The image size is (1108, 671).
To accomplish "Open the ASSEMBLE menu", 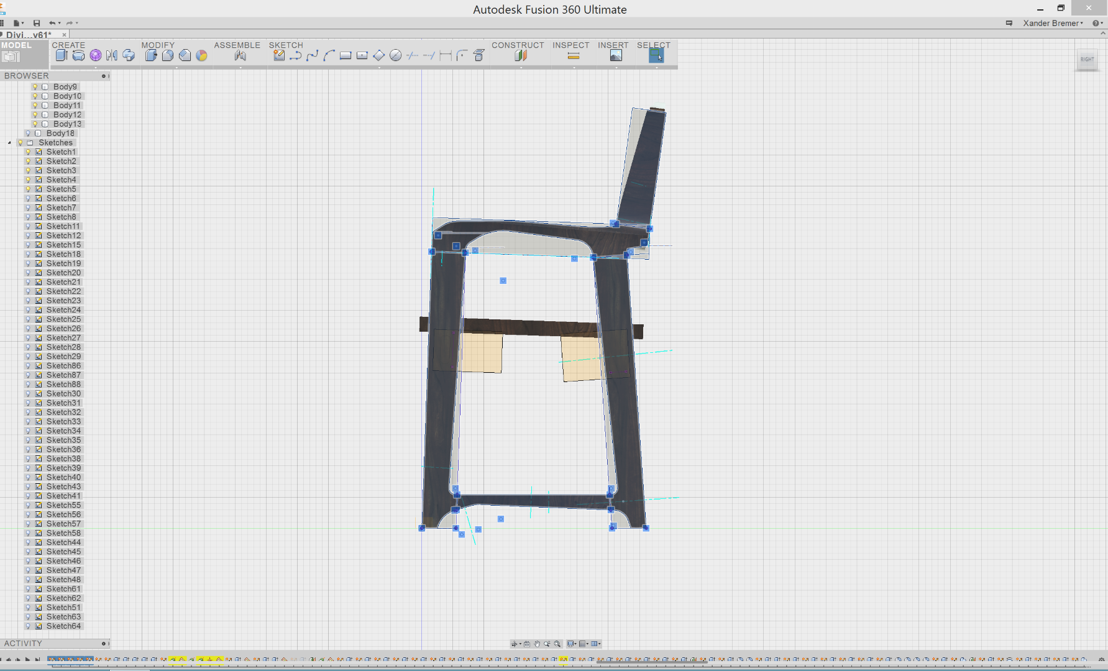I will click(x=237, y=45).
